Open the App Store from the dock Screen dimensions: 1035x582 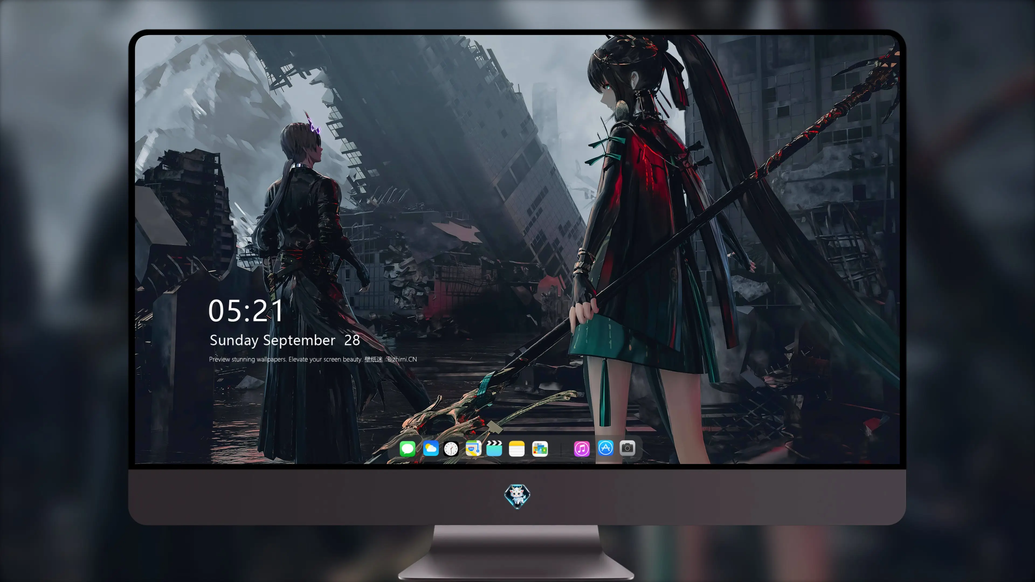point(605,448)
